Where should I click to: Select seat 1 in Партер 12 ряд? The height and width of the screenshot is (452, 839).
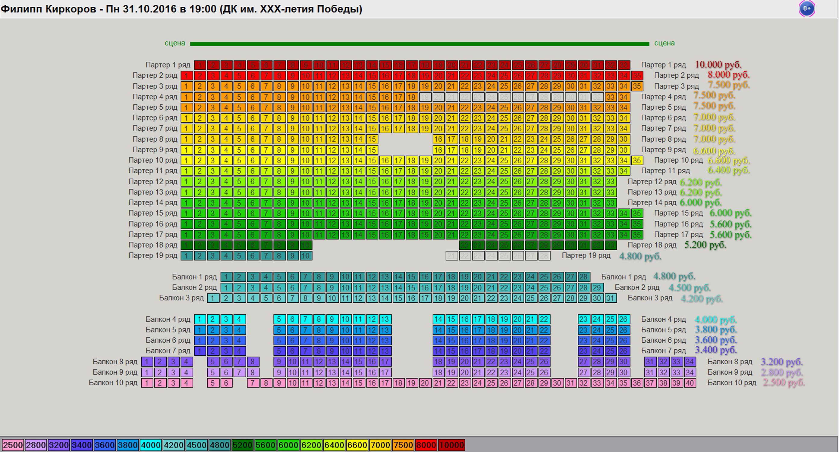(186, 182)
